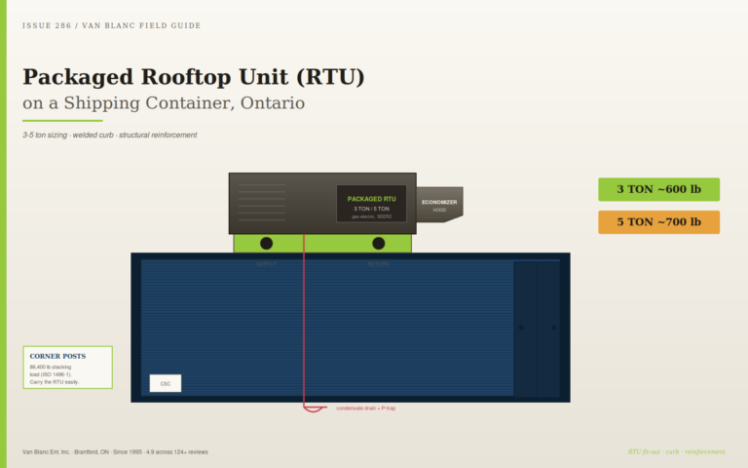Click the subtitle on a Shipping Container, Ontario
This screenshot has width=748, height=468.
164,103
